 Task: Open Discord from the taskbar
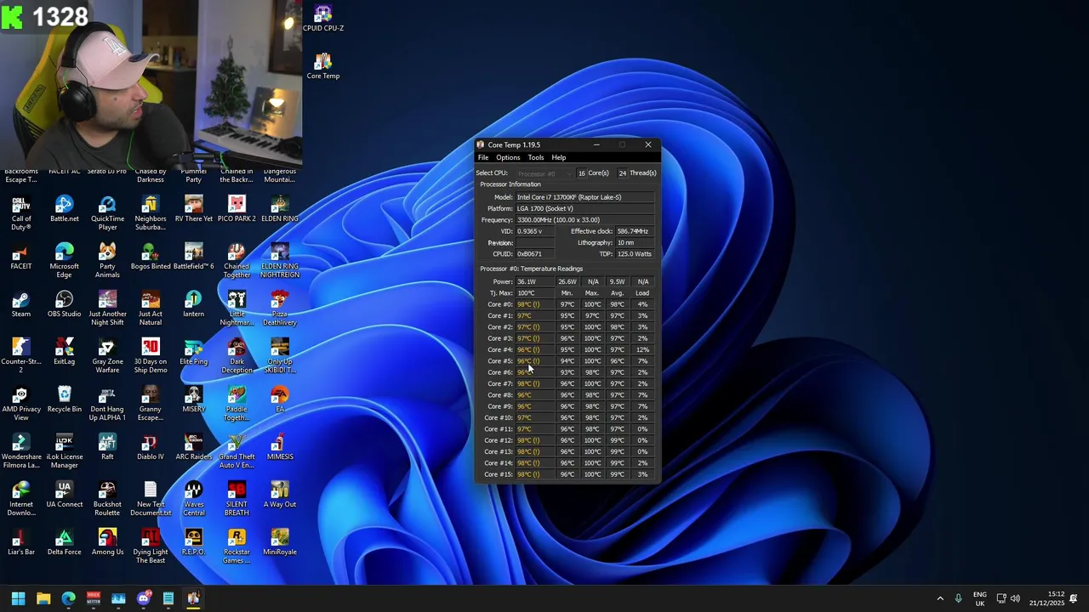click(x=144, y=598)
